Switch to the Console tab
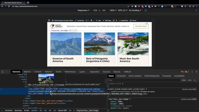This screenshot has height=112, width=199. coord(38,72)
